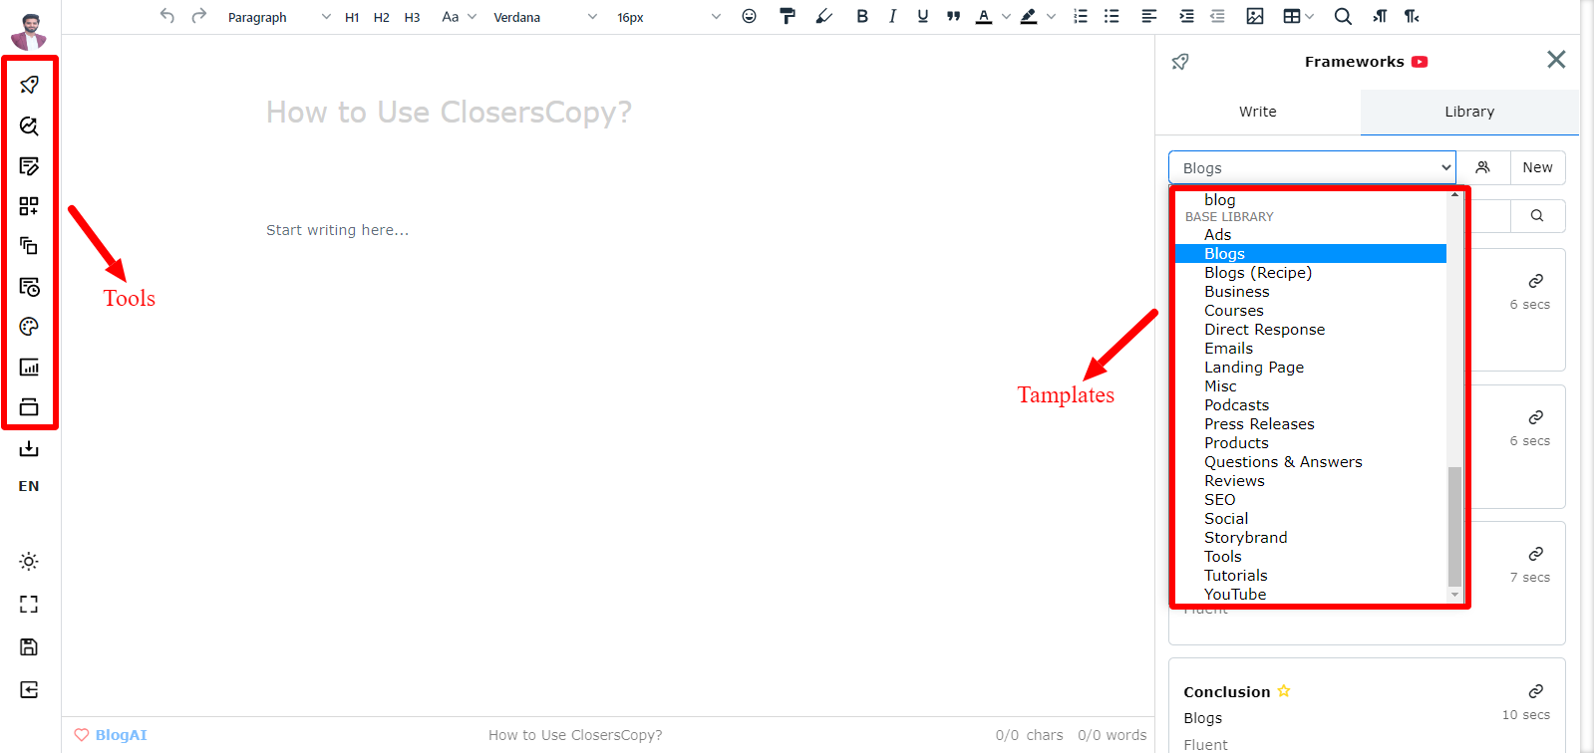The image size is (1594, 753).
Task: Click the undo arrow
Action: point(167,16)
